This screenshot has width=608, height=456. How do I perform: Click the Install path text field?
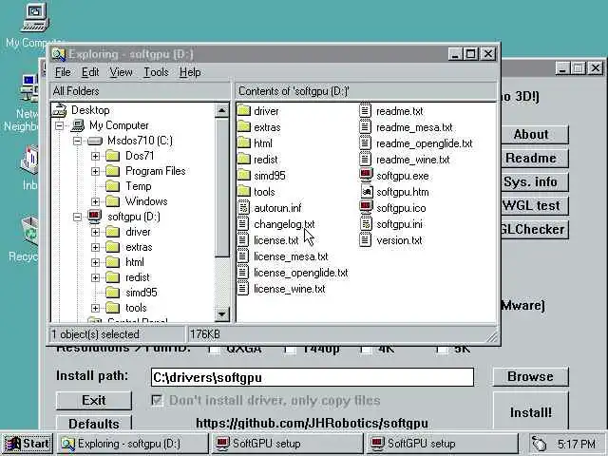click(313, 377)
